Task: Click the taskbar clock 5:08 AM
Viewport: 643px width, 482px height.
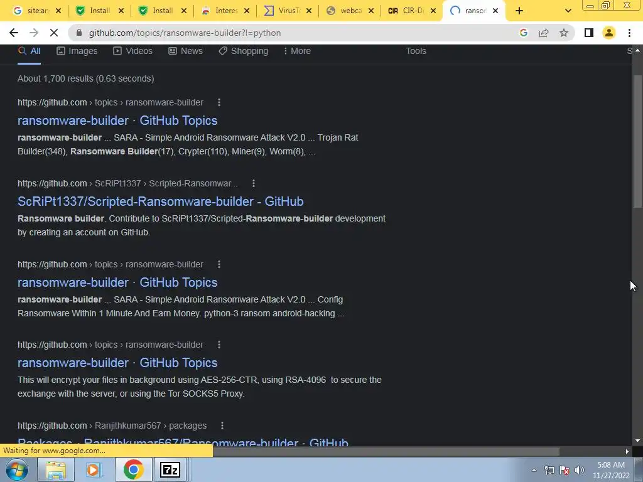Action: point(611,470)
